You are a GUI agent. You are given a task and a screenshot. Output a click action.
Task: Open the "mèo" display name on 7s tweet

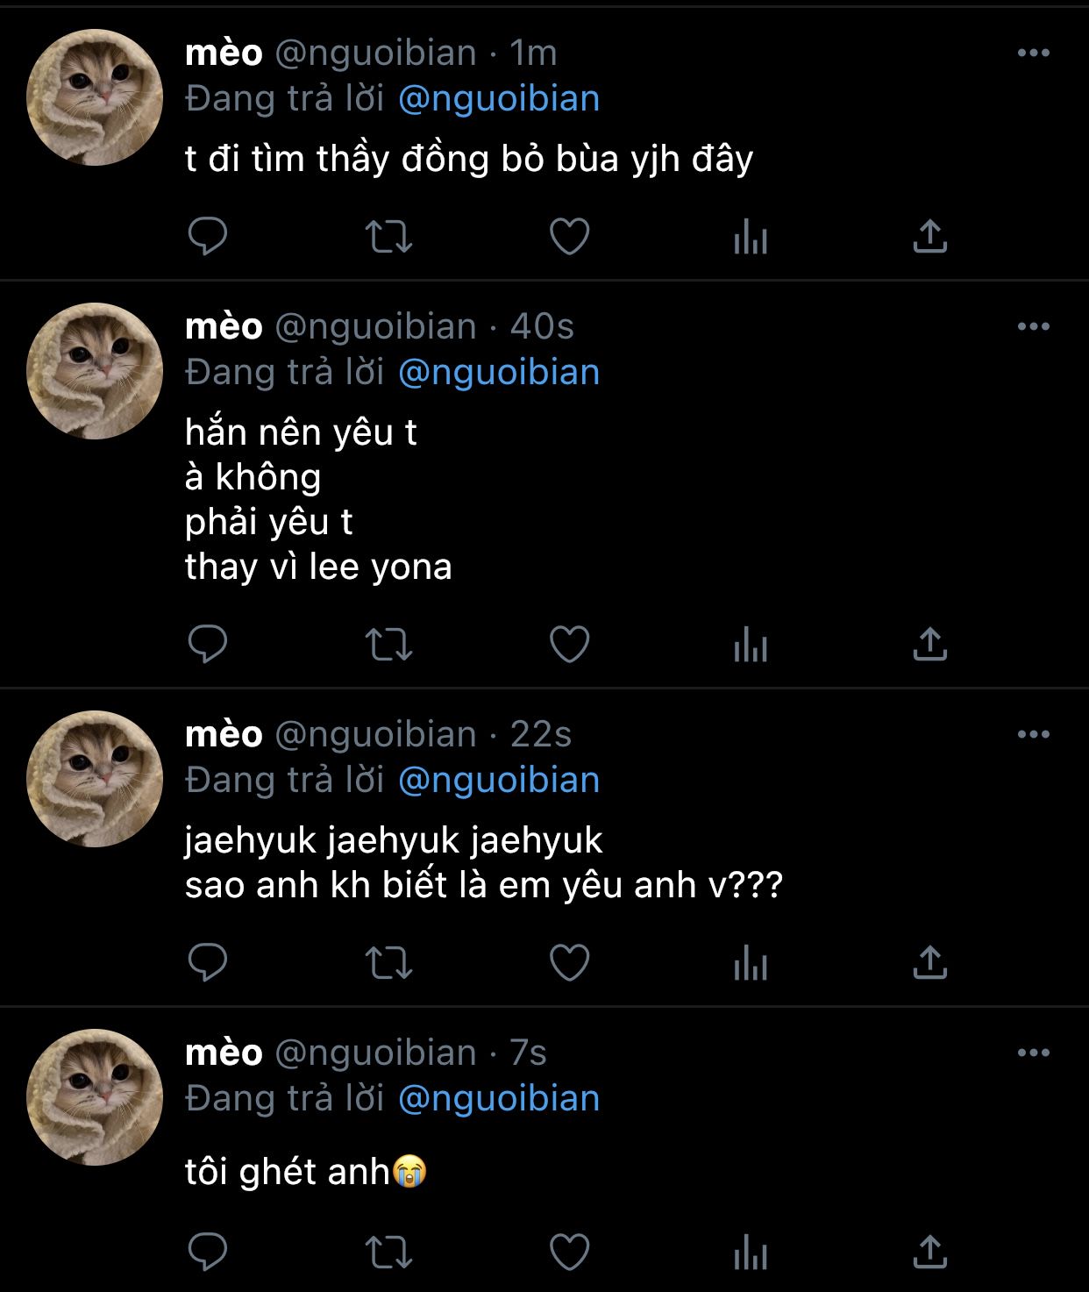[x=224, y=1053]
